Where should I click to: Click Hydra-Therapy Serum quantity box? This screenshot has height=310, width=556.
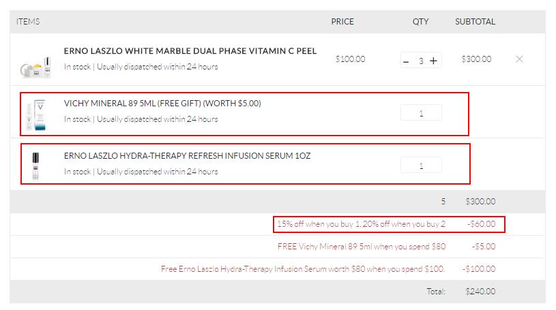pos(421,166)
